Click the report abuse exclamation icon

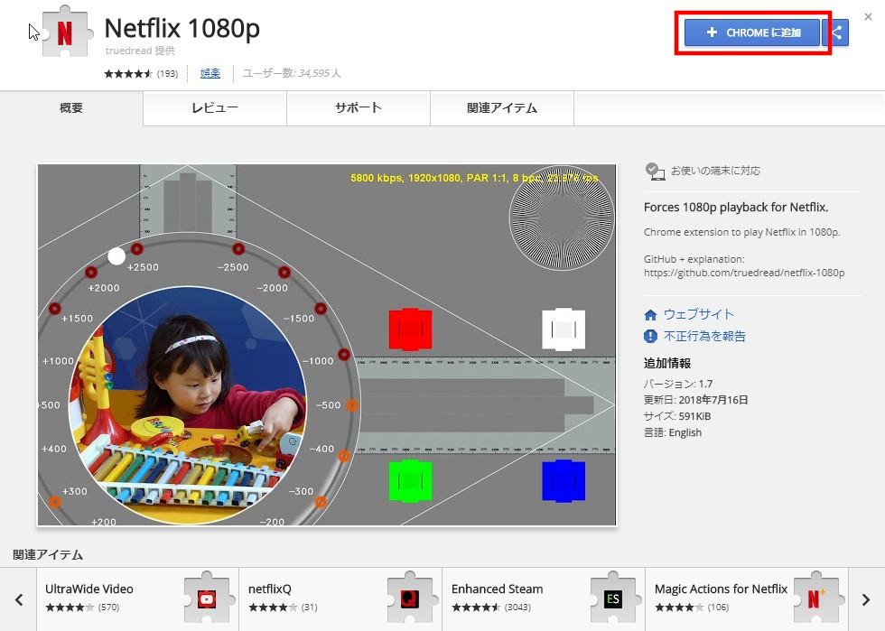(650, 336)
